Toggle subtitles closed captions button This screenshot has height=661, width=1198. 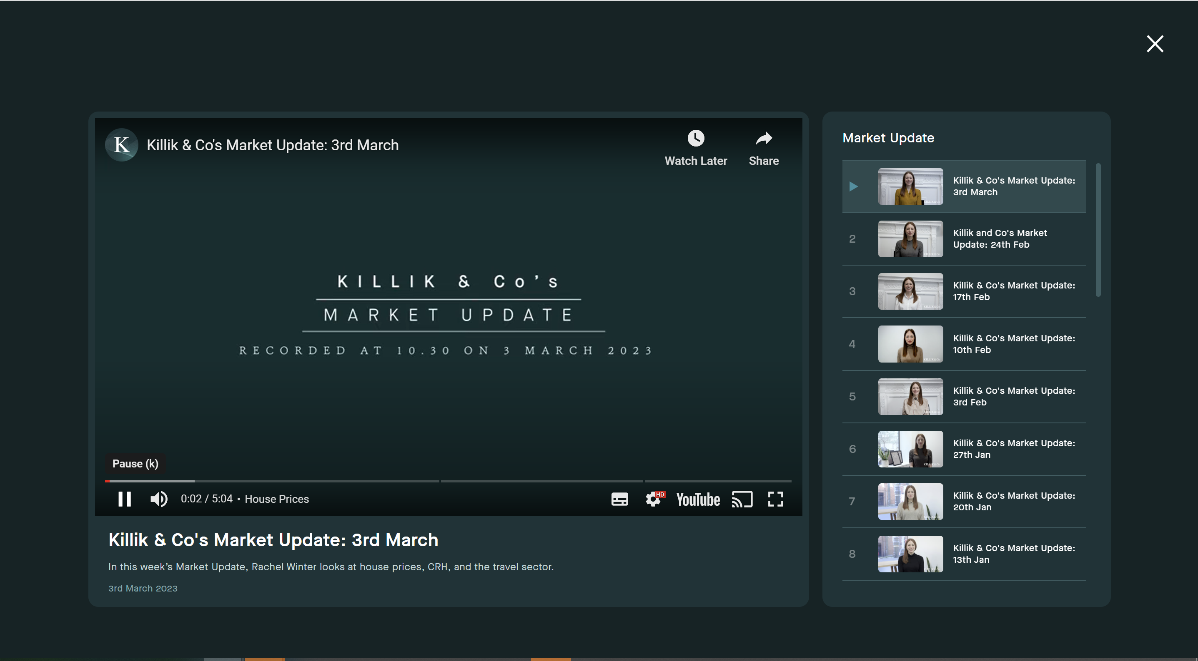click(x=619, y=499)
